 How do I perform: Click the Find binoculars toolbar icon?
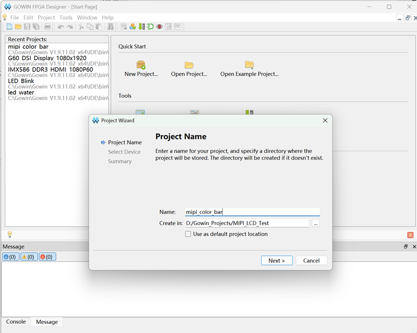pyautogui.click(x=110, y=27)
